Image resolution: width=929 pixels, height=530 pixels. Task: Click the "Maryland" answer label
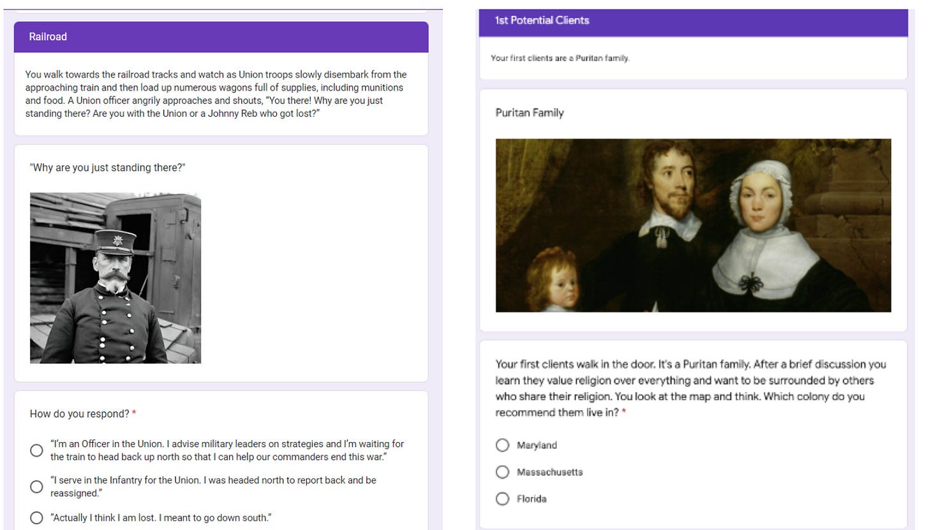[537, 445]
